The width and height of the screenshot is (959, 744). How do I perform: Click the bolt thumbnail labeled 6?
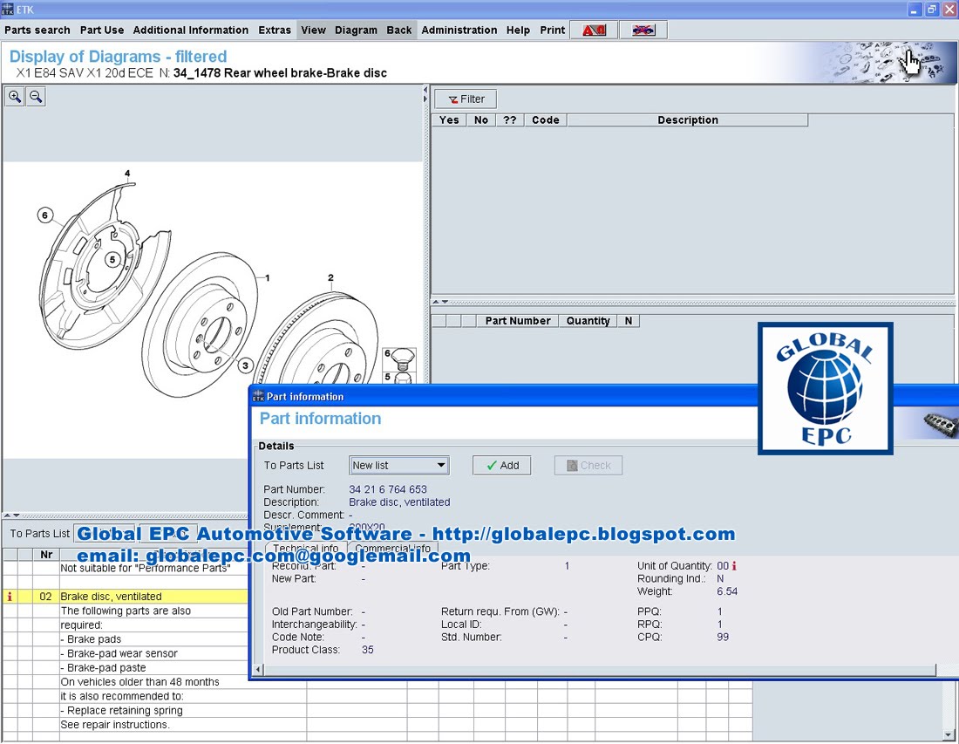(x=399, y=358)
